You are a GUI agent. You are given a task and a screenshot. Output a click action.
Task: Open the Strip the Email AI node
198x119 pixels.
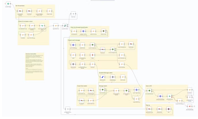click(x=73, y=64)
